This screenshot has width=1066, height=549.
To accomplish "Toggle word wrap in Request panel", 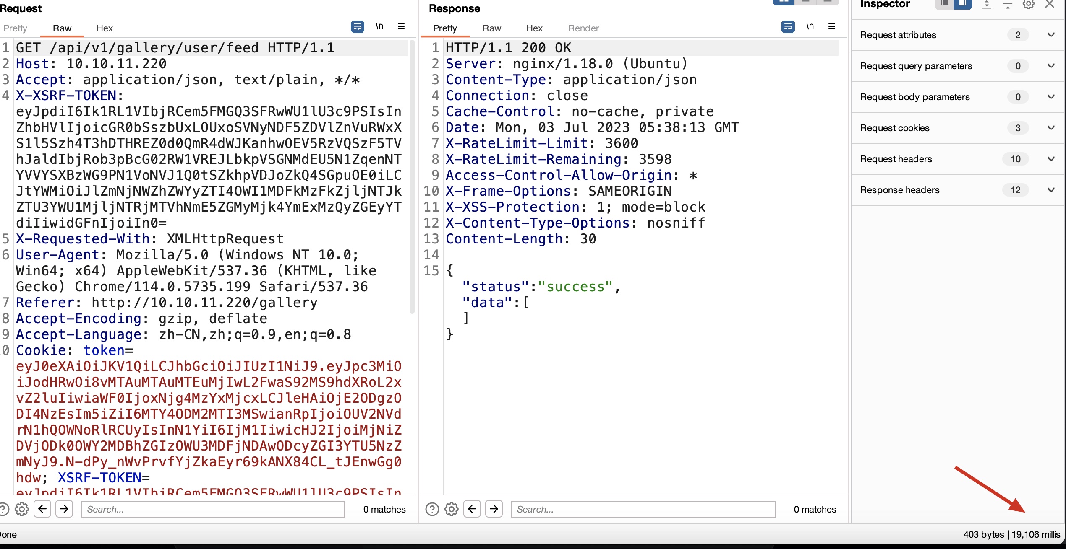I will (357, 27).
